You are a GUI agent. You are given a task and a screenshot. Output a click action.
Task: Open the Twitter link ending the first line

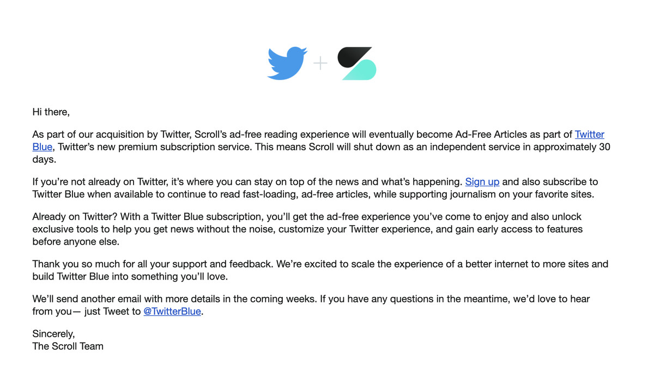coord(589,135)
